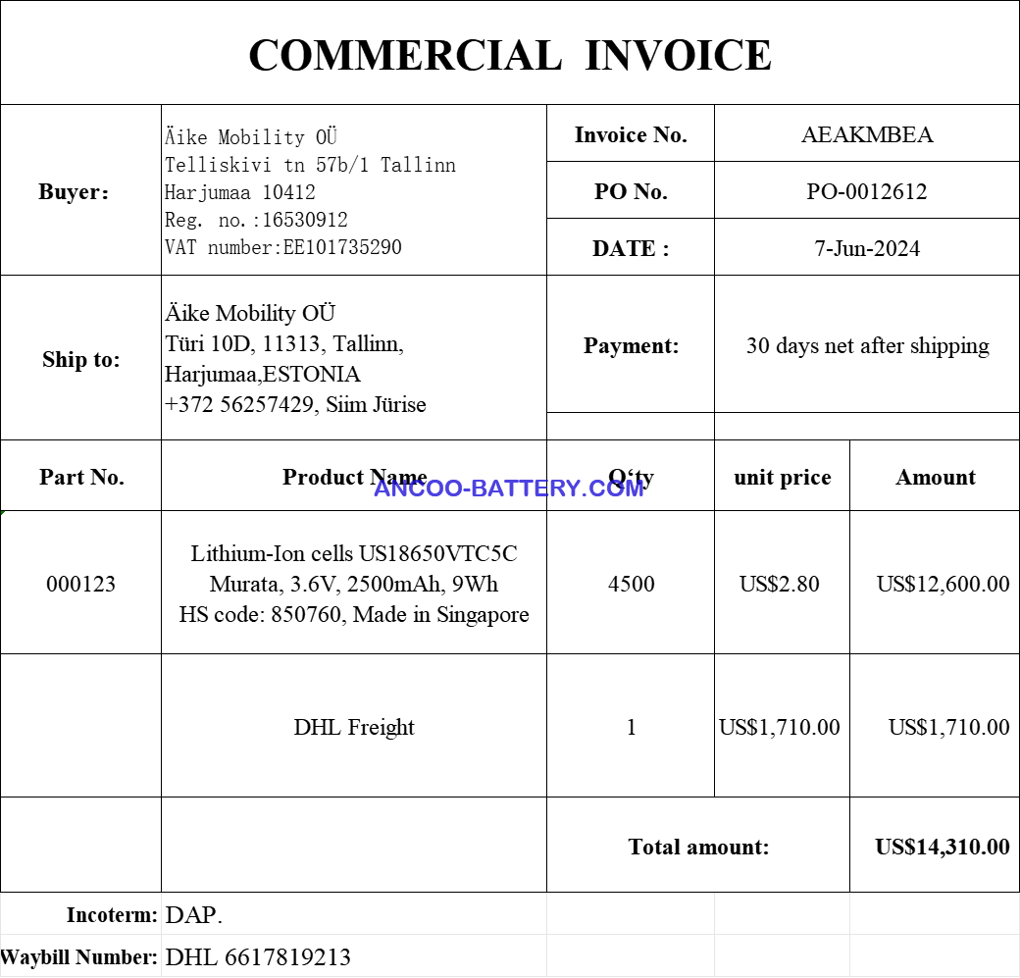This screenshot has height=978, width=1020.
Task: Click the buyer name Äike Mobility OÜ in monospace
Action: (250, 137)
